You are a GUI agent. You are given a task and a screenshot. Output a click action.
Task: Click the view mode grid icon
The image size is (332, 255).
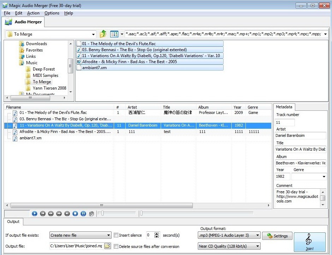(114, 34)
